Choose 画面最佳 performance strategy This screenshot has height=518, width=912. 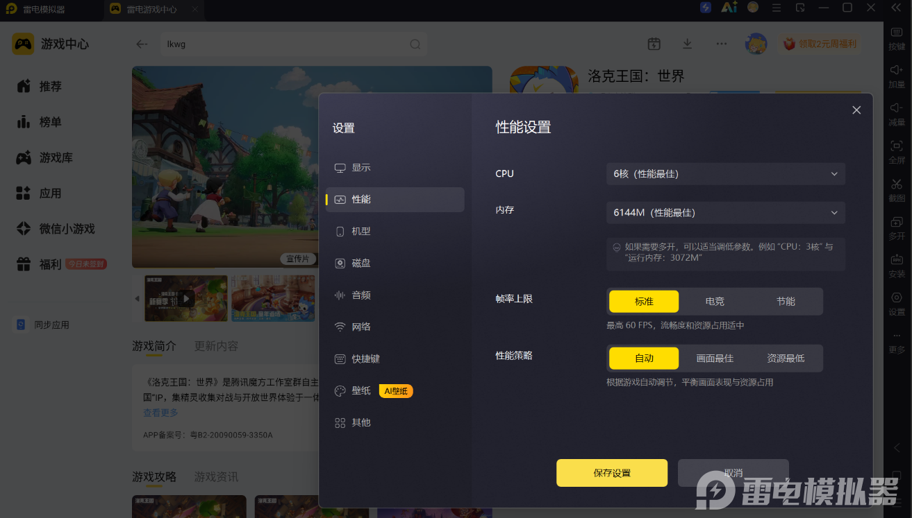(x=715, y=359)
